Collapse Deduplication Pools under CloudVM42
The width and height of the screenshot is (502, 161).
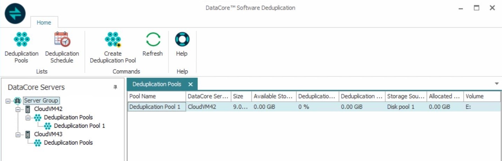tap(28, 118)
